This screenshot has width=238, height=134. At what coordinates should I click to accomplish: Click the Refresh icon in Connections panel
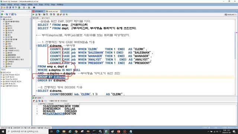pyautogui.click(x=7, y=14)
